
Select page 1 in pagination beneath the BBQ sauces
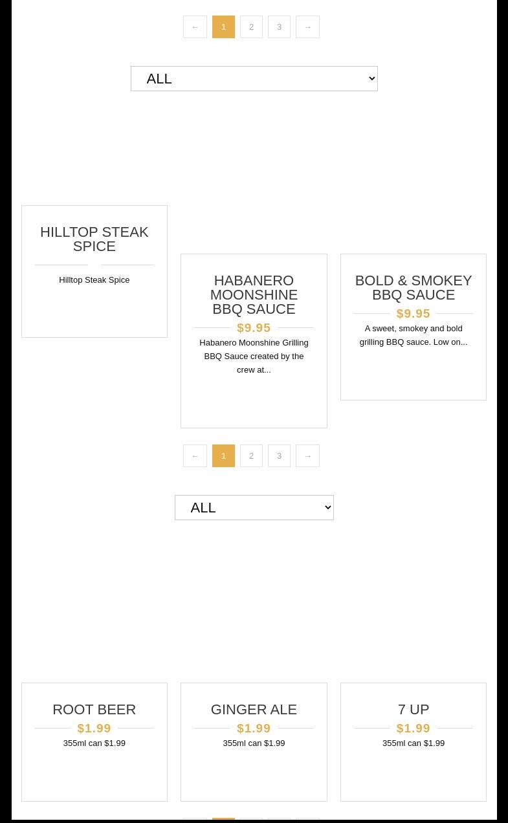point(223,456)
